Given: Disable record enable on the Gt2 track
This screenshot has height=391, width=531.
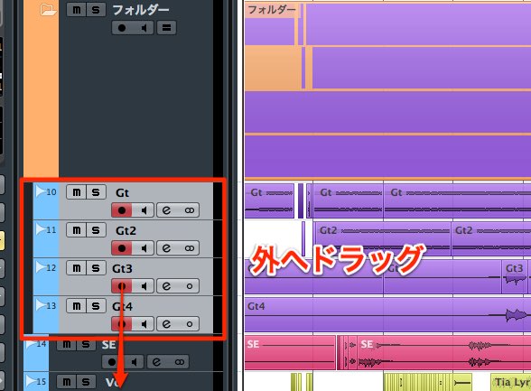Looking at the screenshot, I should point(122,248).
